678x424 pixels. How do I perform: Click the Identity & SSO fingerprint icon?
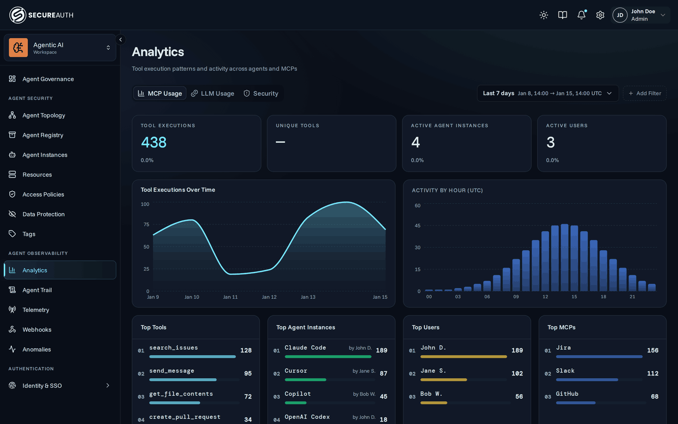pyautogui.click(x=12, y=385)
